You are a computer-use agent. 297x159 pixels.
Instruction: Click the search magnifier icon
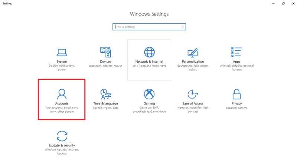tap(183, 27)
